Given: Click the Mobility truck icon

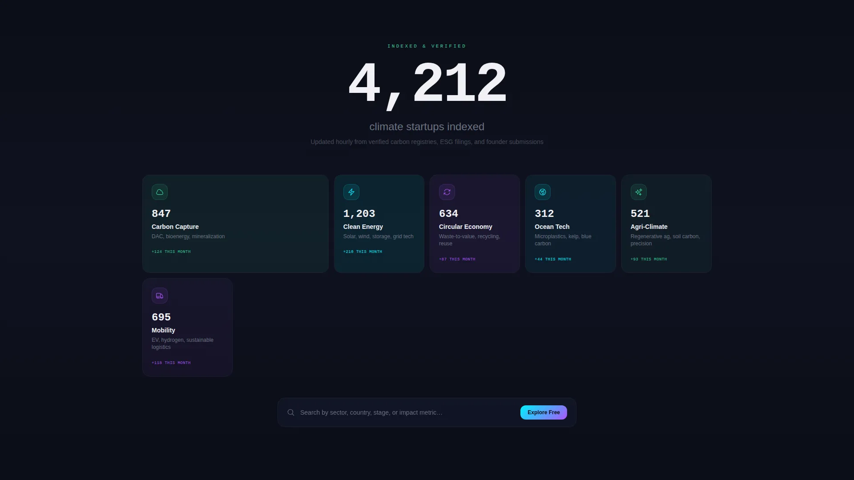Looking at the screenshot, I should click(160, 296).
